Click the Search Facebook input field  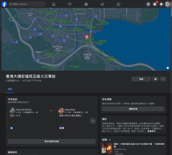pos(27,4)
